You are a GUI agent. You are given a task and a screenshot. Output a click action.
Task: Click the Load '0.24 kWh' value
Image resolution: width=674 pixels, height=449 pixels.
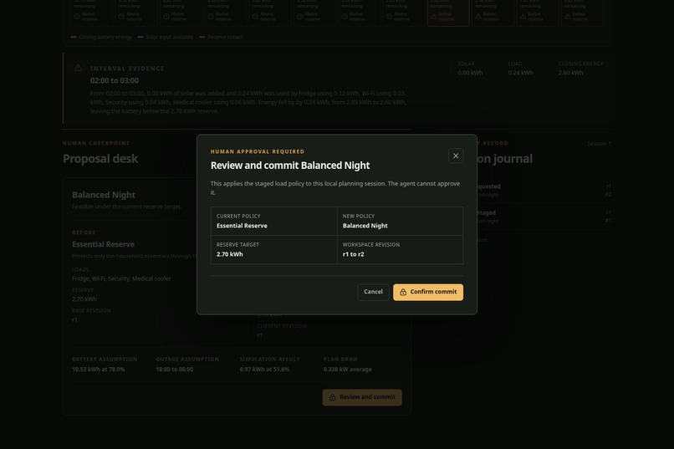520,73
